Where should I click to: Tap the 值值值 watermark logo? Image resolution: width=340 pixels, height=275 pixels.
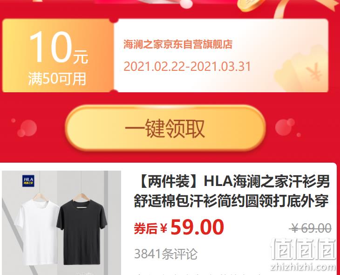[x=303, y=249]
